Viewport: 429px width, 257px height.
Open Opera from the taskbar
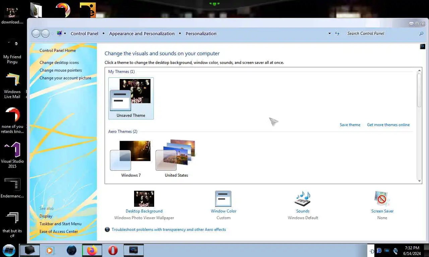[x=113, y=250]
